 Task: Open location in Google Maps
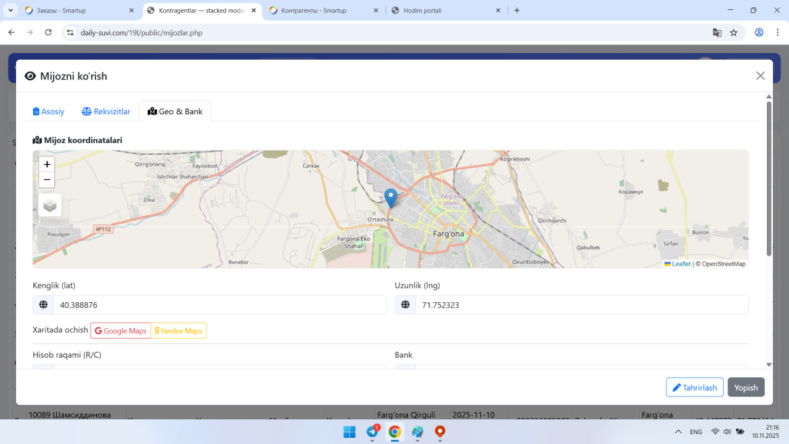tap(121, 331)
